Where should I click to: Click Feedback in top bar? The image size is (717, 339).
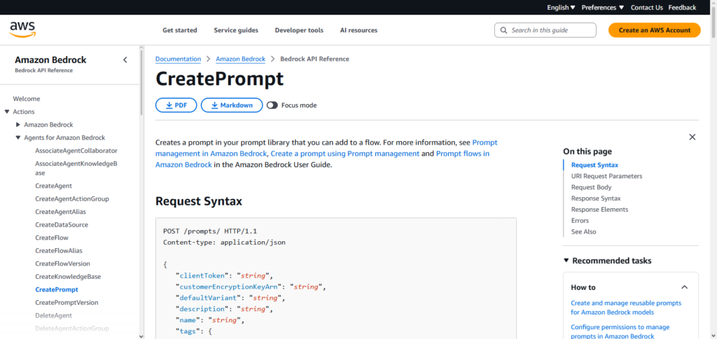click(x=682, y=7)
